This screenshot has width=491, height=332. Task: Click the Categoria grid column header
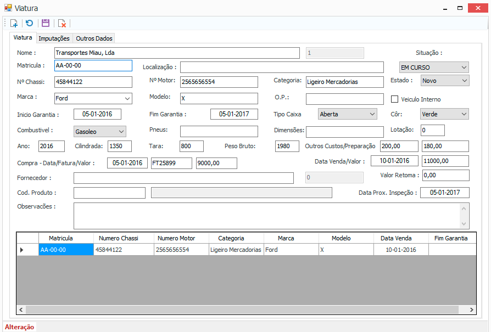pos(236,238)
